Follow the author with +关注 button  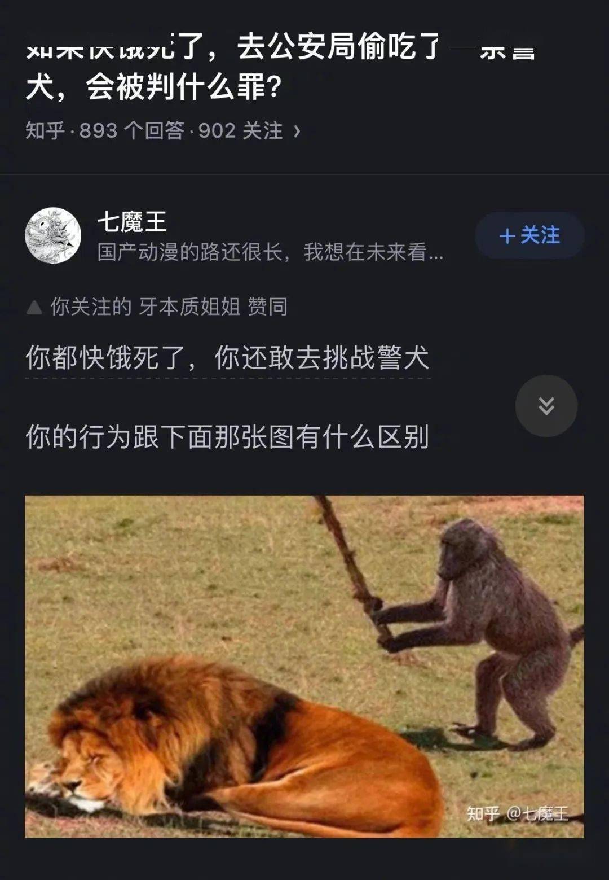pyautogui.click(x=529, y=235)
